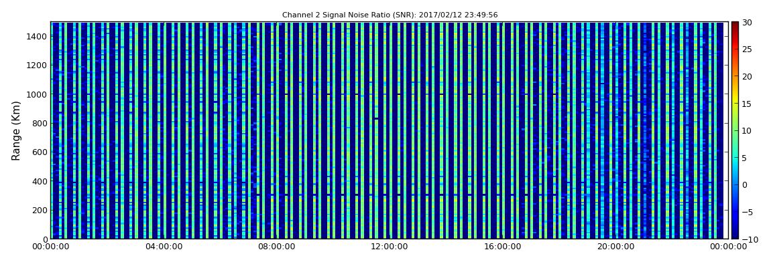Click the 400 tick label on the range axis

coord(40,181)
